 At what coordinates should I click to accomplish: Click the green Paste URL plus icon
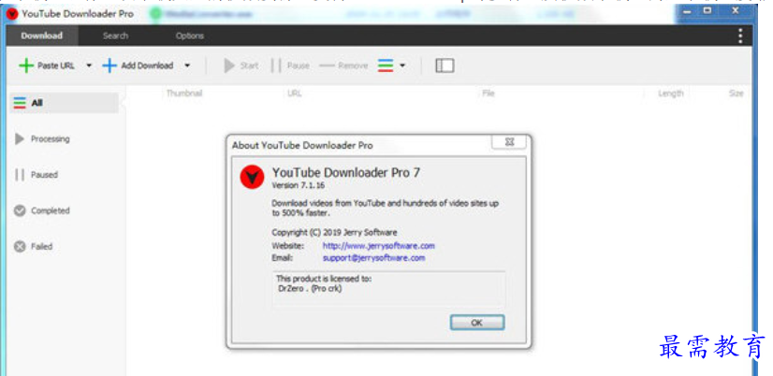pyautogui.click(x=26, y=65)
